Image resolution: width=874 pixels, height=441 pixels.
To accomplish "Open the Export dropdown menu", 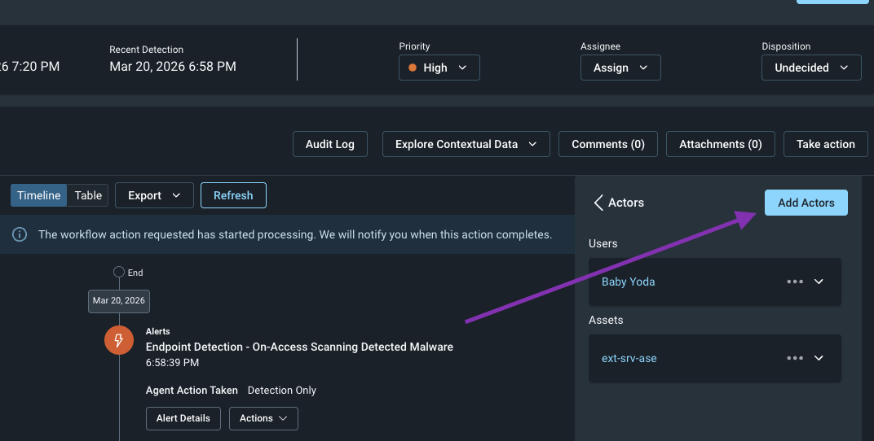I will point(154,195).
